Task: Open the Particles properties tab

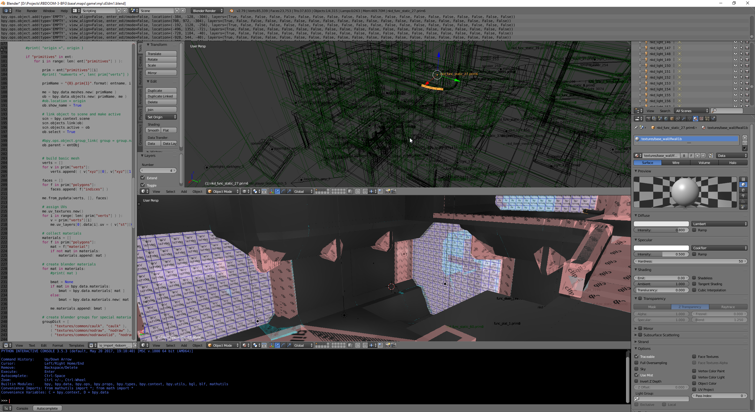Action: (x=707, y=119)
